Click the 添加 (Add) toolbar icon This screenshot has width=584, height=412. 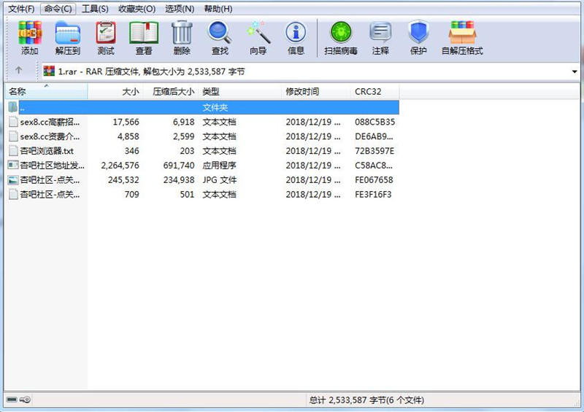[30, 33]
